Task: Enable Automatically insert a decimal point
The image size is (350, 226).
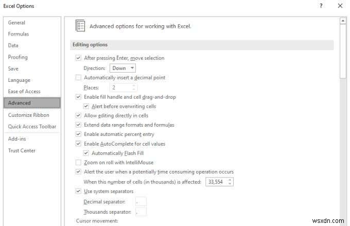Action: point(78,78)
